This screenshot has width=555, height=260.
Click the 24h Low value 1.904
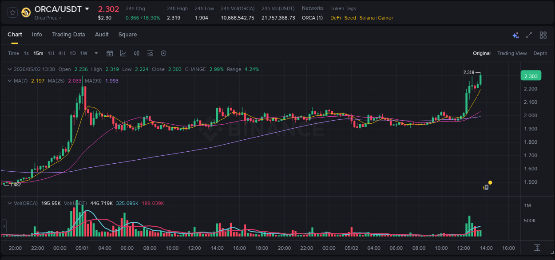point(201,18)
